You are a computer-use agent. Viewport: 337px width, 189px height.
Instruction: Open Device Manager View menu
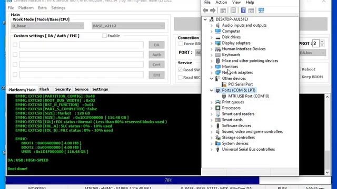click(x=236, y=2)
